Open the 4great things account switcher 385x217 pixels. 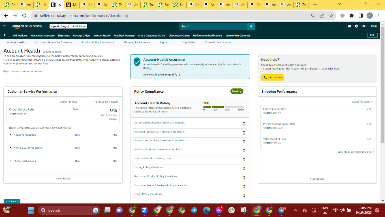pos(68,26)
